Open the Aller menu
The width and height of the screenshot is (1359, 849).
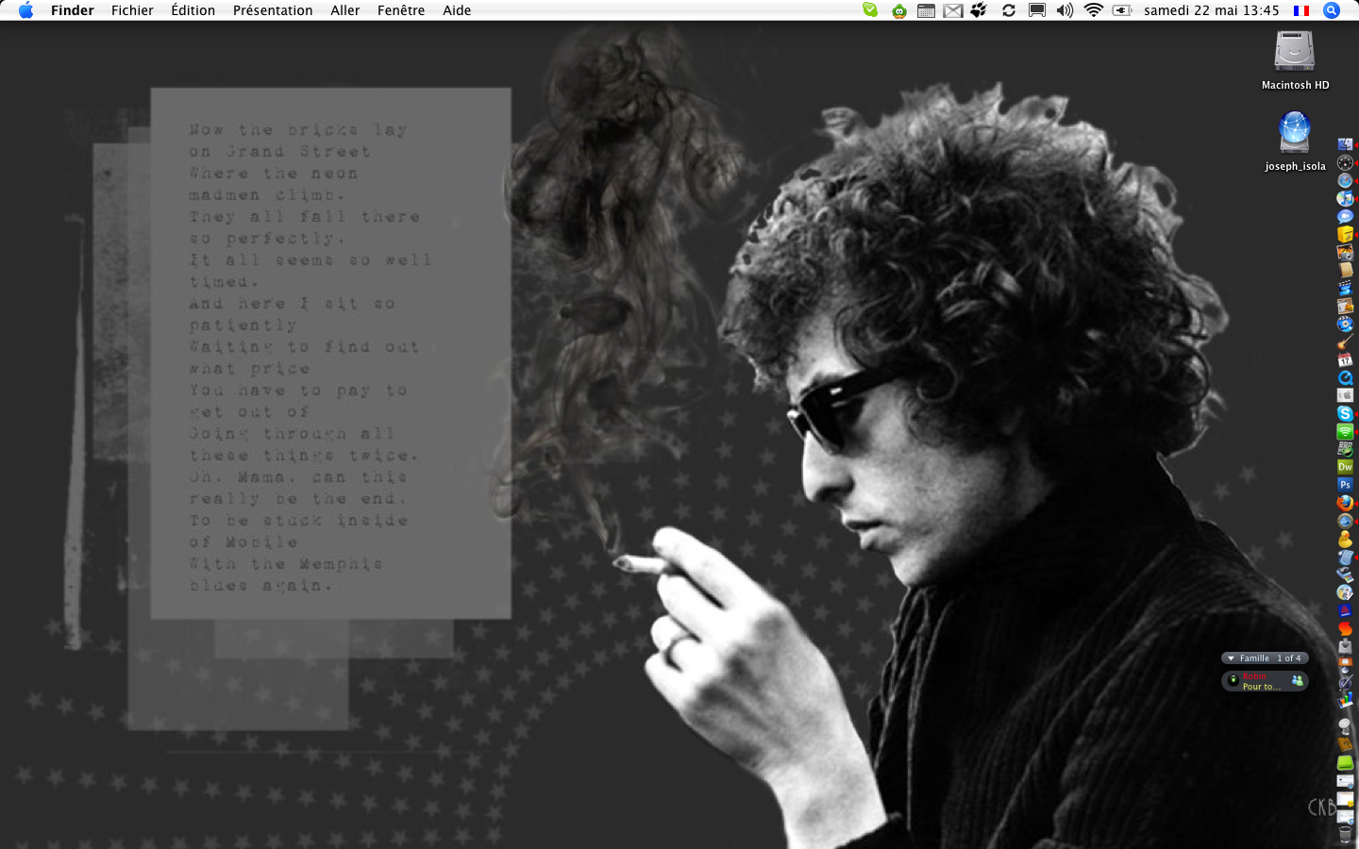click(345, 10)
